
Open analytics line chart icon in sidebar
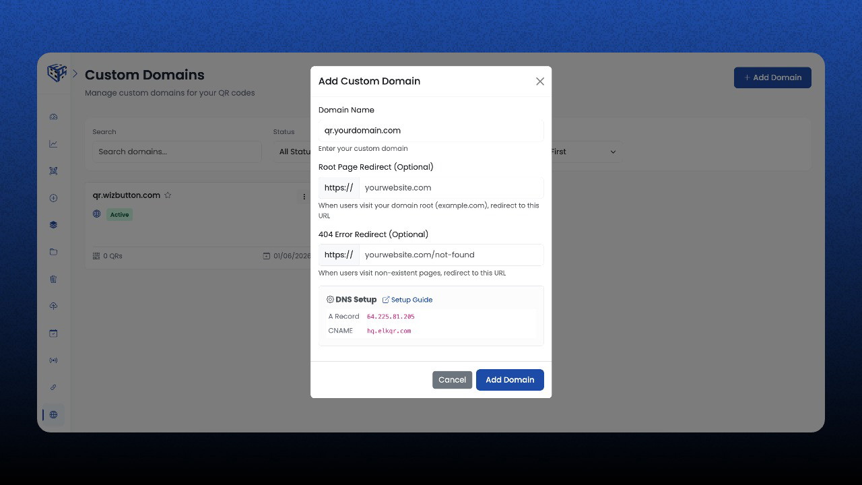point(53,143)
